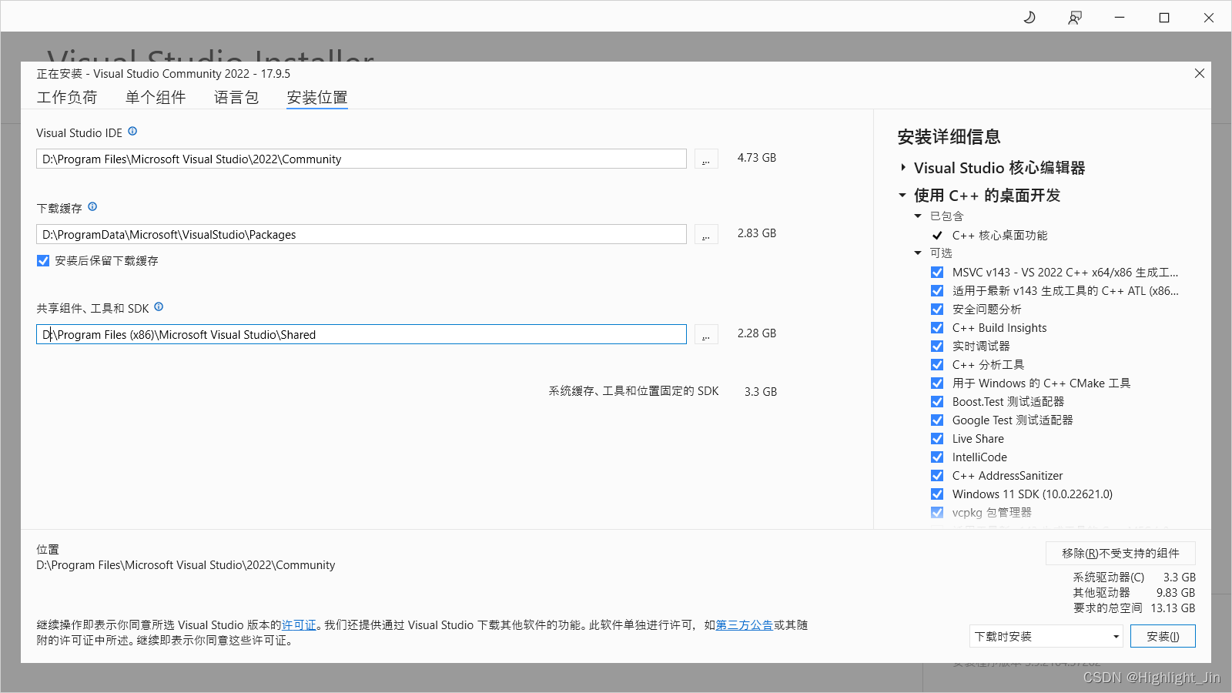Uncheck vcpkg 包管理器 component
This screenshot has width=1232, height=693.
pos(937,513)
